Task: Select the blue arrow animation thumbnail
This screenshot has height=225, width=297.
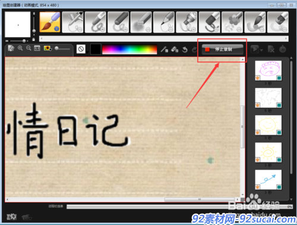Action: click(x=268, y=180)
